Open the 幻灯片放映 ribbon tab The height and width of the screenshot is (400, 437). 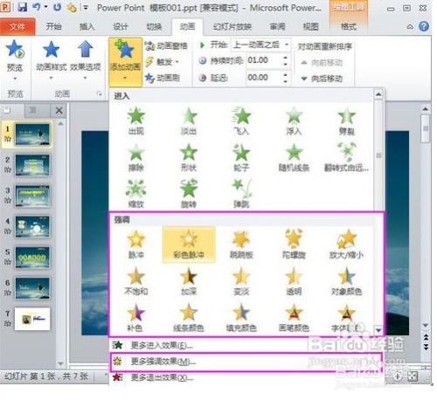tap(232, 27)
